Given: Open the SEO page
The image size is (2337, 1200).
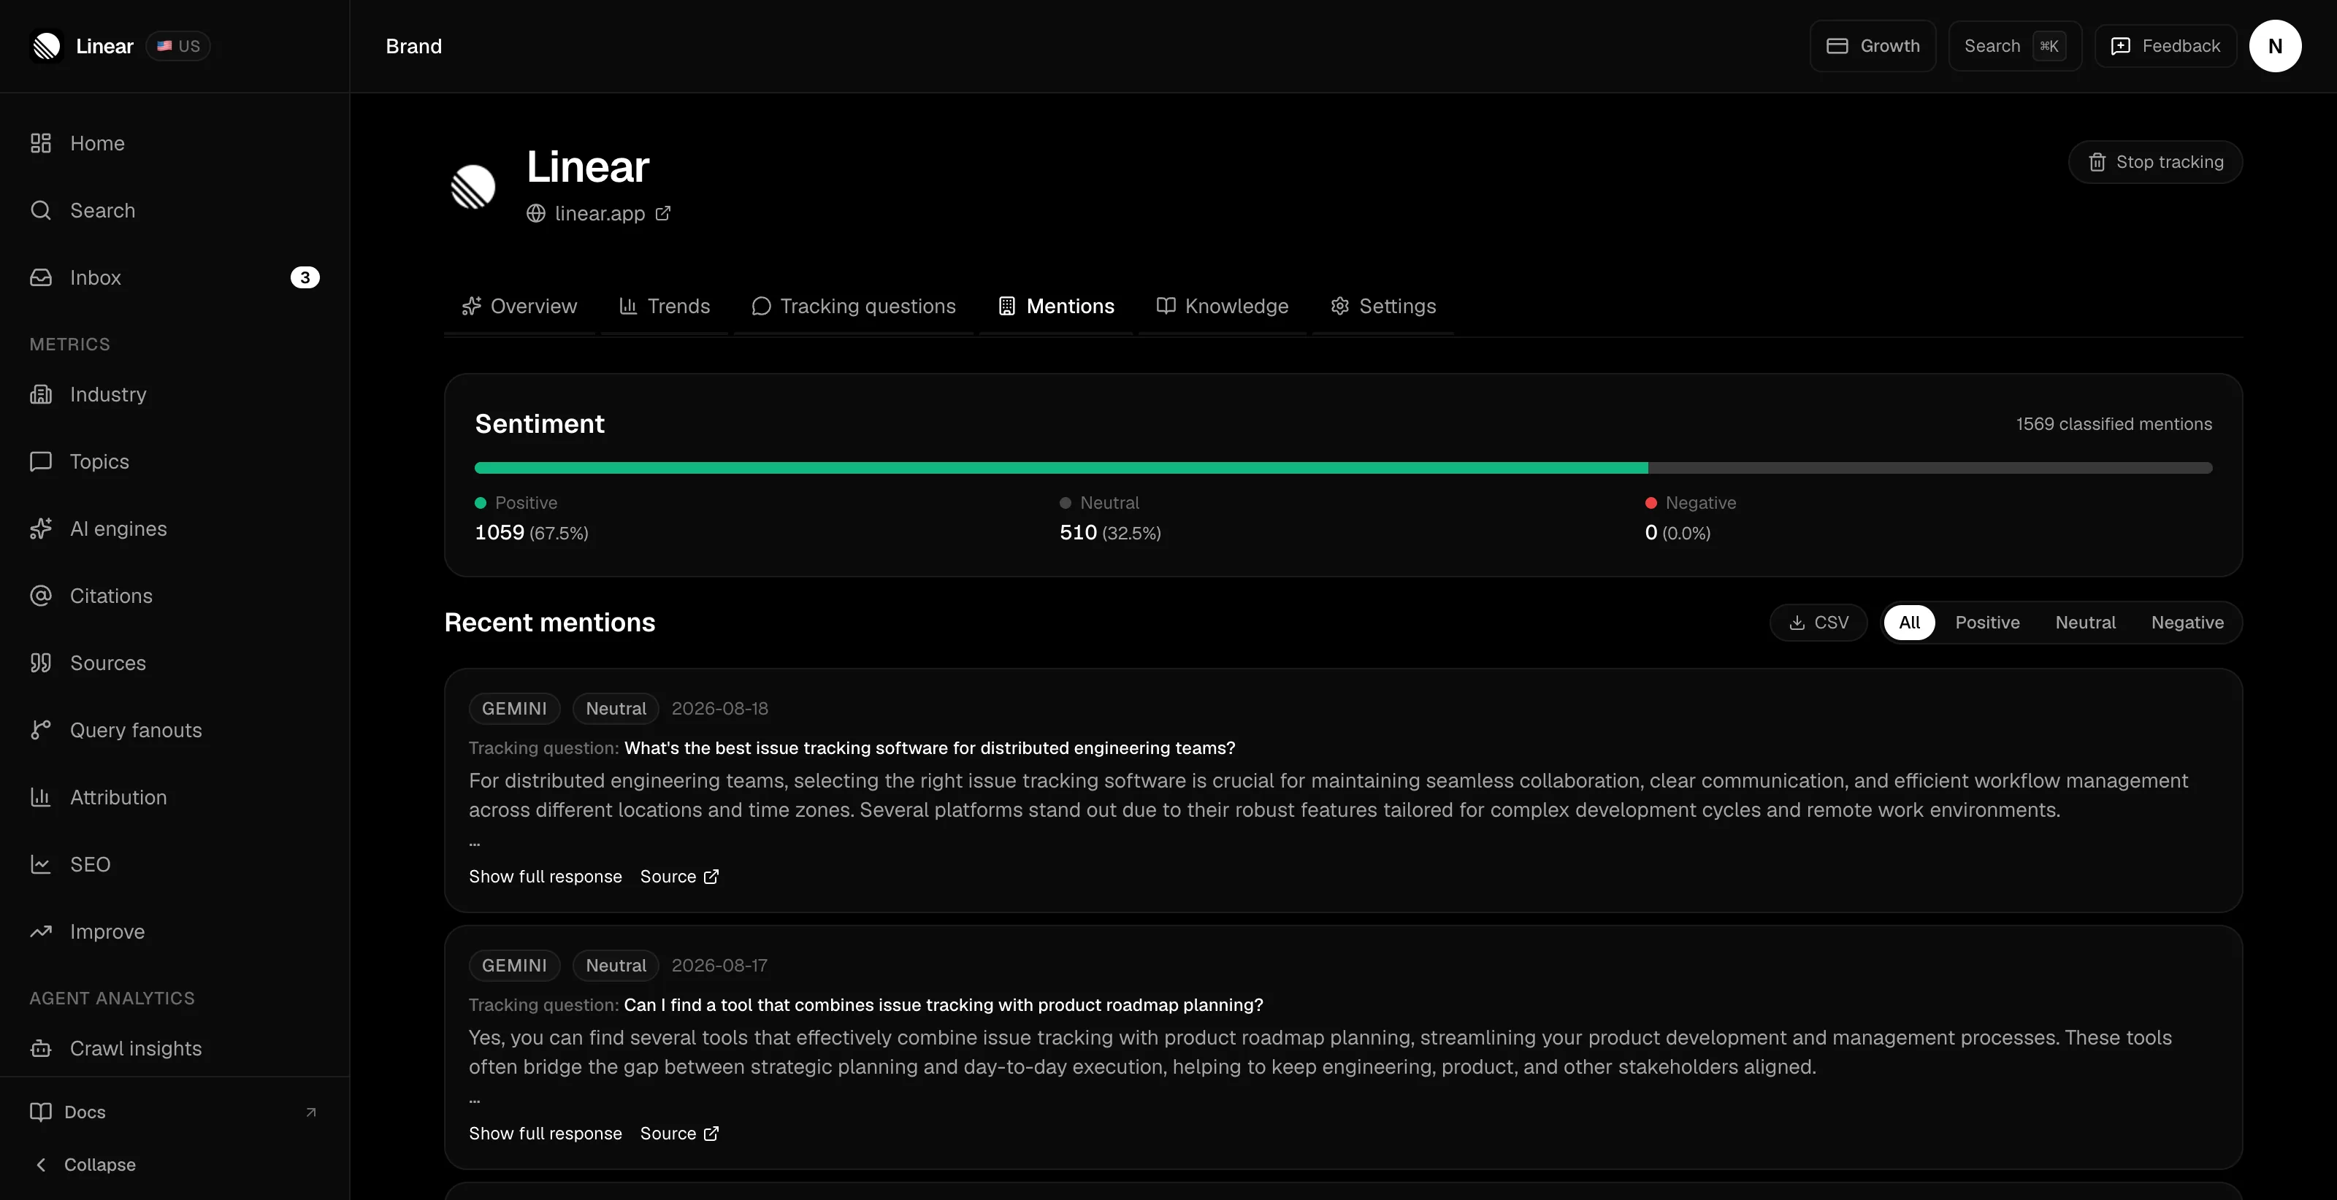Looking at the screenshot, I should click(175, 864).
